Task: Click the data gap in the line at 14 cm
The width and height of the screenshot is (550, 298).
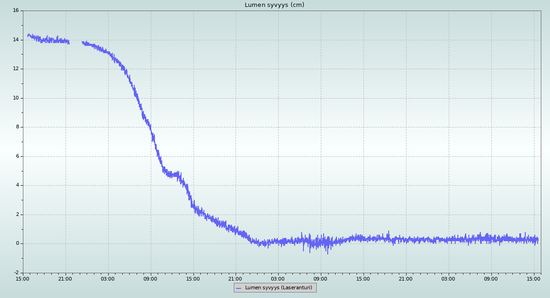Action: (x=76, y=42)
